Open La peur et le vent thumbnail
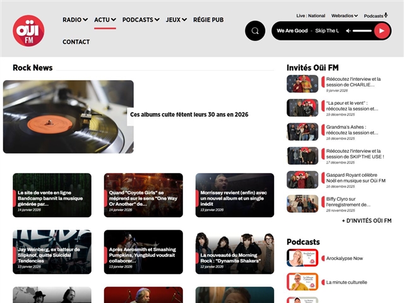 [302, 108]
